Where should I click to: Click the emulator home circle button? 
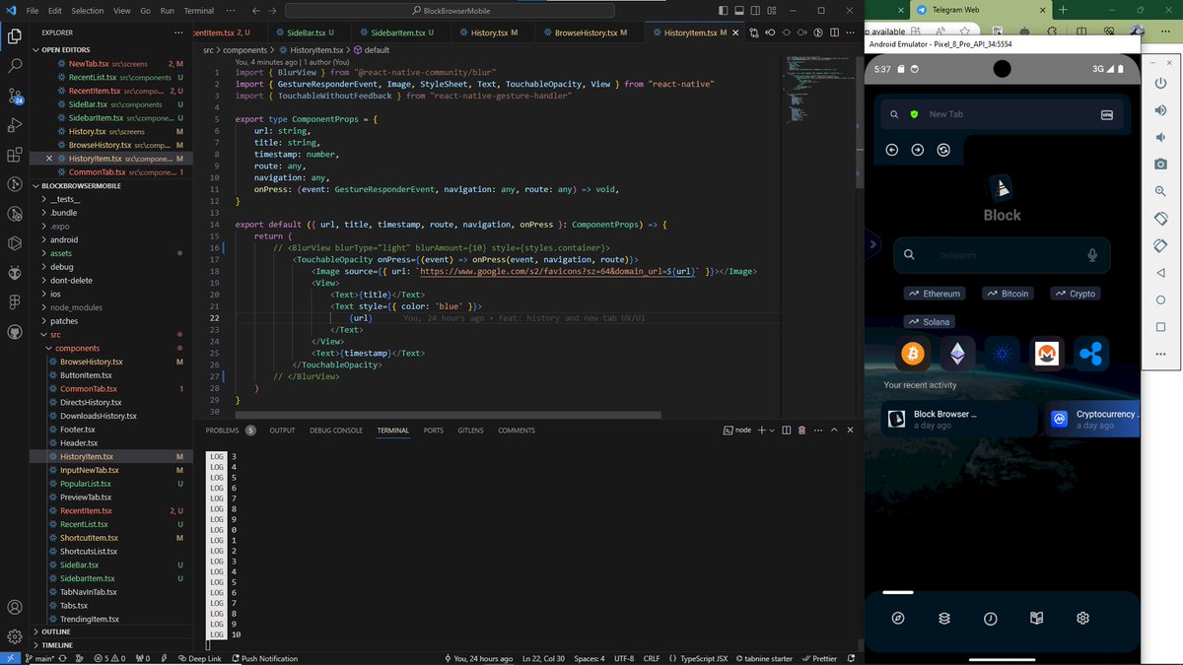pyautogui.click(x=1160, y=299)
